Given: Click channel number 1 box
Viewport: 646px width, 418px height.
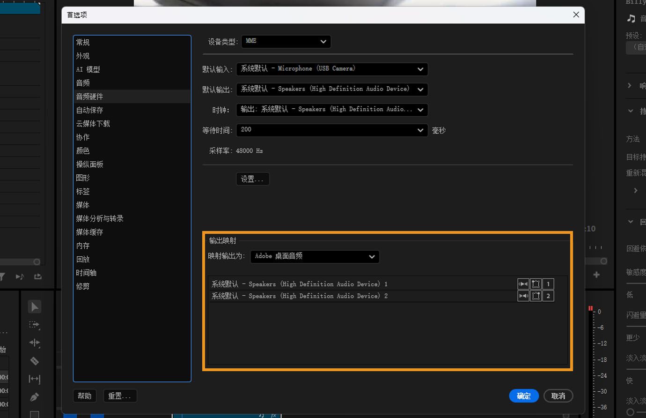Looking at the screenshot, I should (x=548, y=284).
